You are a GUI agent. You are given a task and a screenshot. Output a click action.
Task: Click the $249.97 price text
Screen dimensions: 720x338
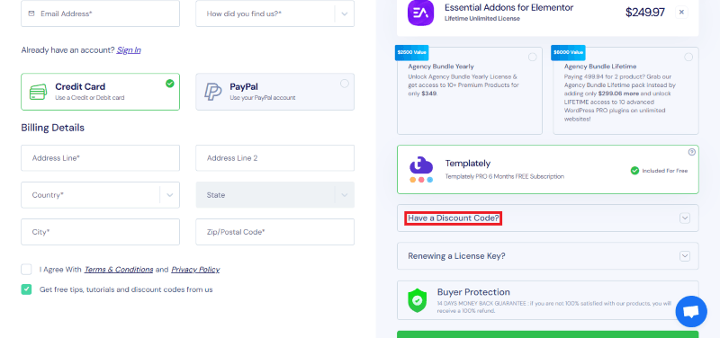click(644, 13)
